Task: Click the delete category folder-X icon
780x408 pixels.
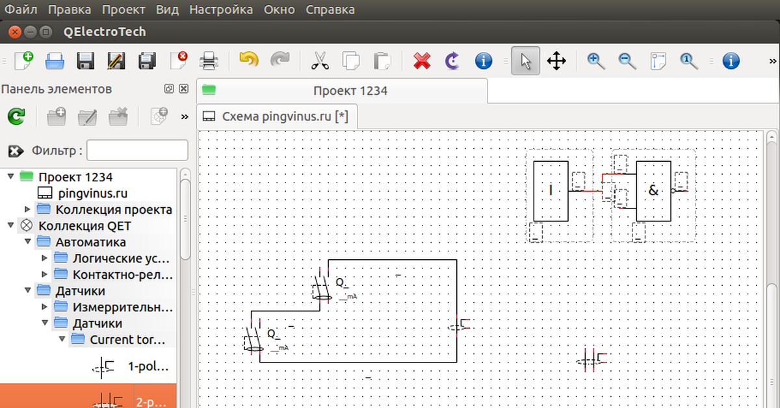Action: 118,116
